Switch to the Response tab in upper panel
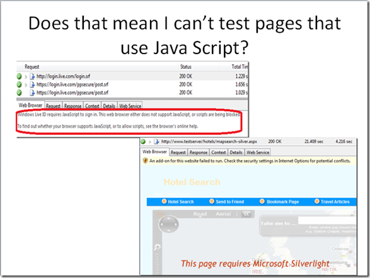370x278 pixels. [72, 106]
